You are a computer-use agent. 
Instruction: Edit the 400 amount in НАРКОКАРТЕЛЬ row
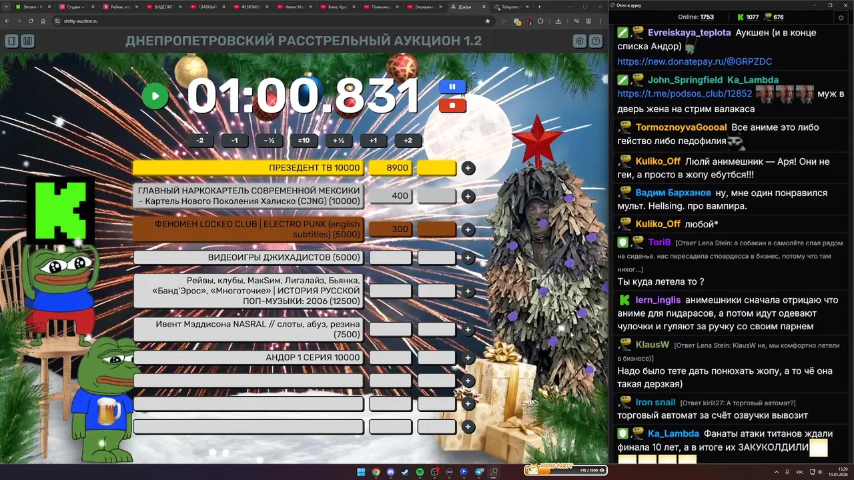pyautogui.click(x=390, y=196)
